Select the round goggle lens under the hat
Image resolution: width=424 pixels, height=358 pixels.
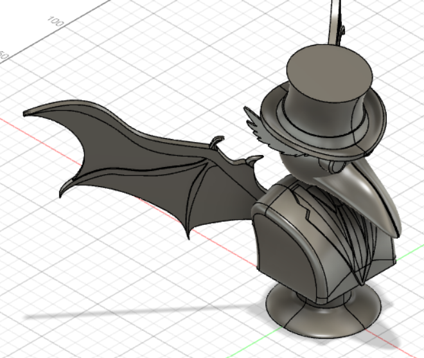point(336,166)
